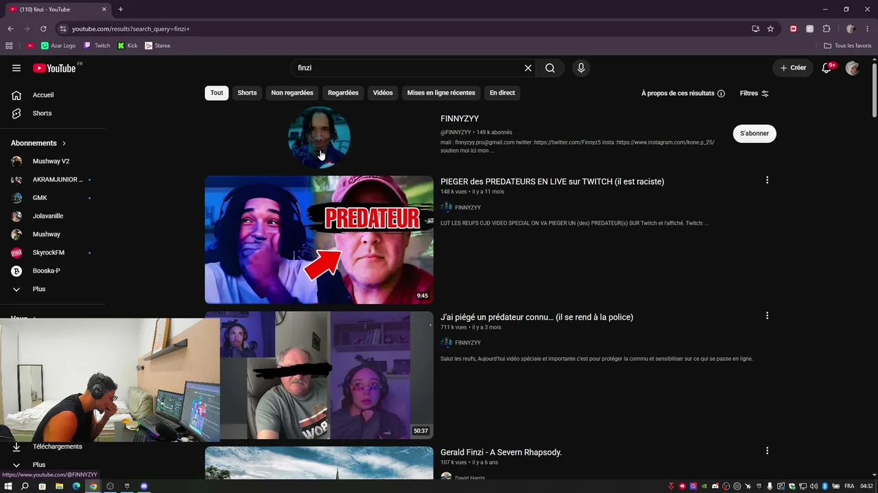Open the Azar Logo bookmark

58,46
